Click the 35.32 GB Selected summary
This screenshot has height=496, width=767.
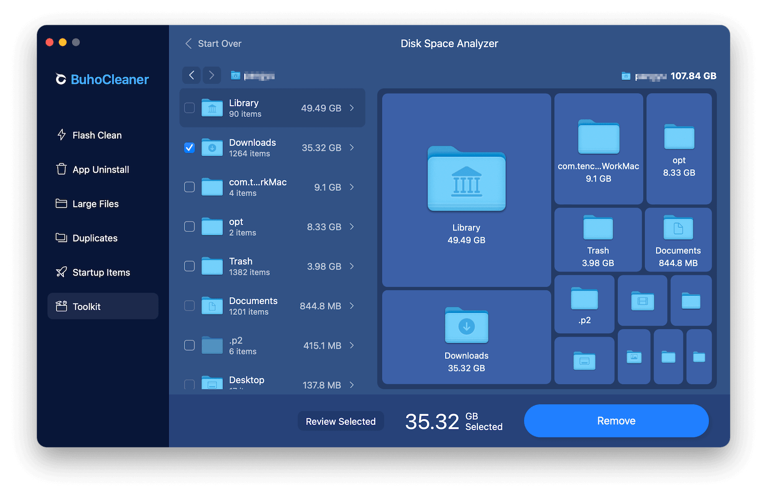point(454,421)
